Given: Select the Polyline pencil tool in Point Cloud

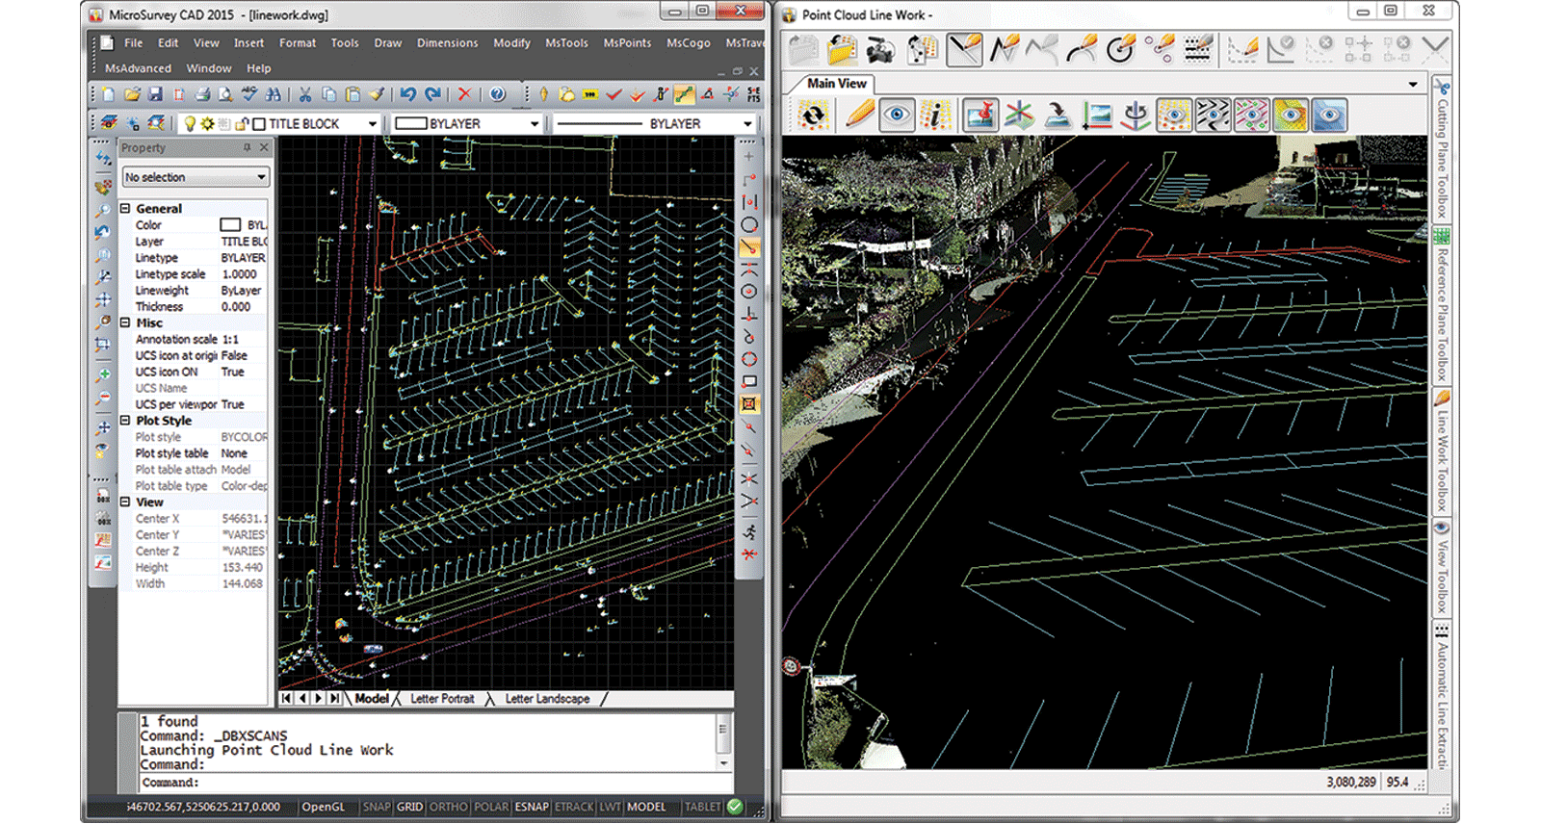Looking at the screenshot, I should [1005, 49].
